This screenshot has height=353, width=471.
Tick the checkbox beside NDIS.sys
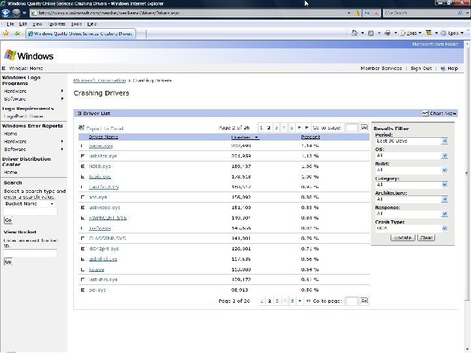pyautogui.click(x=82, y=166)
